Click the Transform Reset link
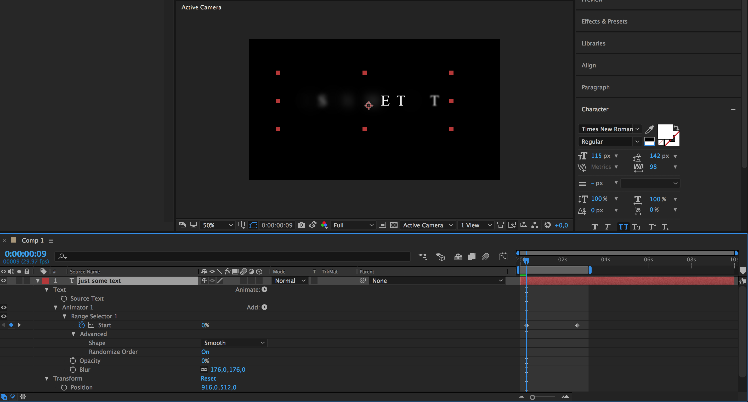This screenshot has height=402, width=748. (x=208, y=378)
